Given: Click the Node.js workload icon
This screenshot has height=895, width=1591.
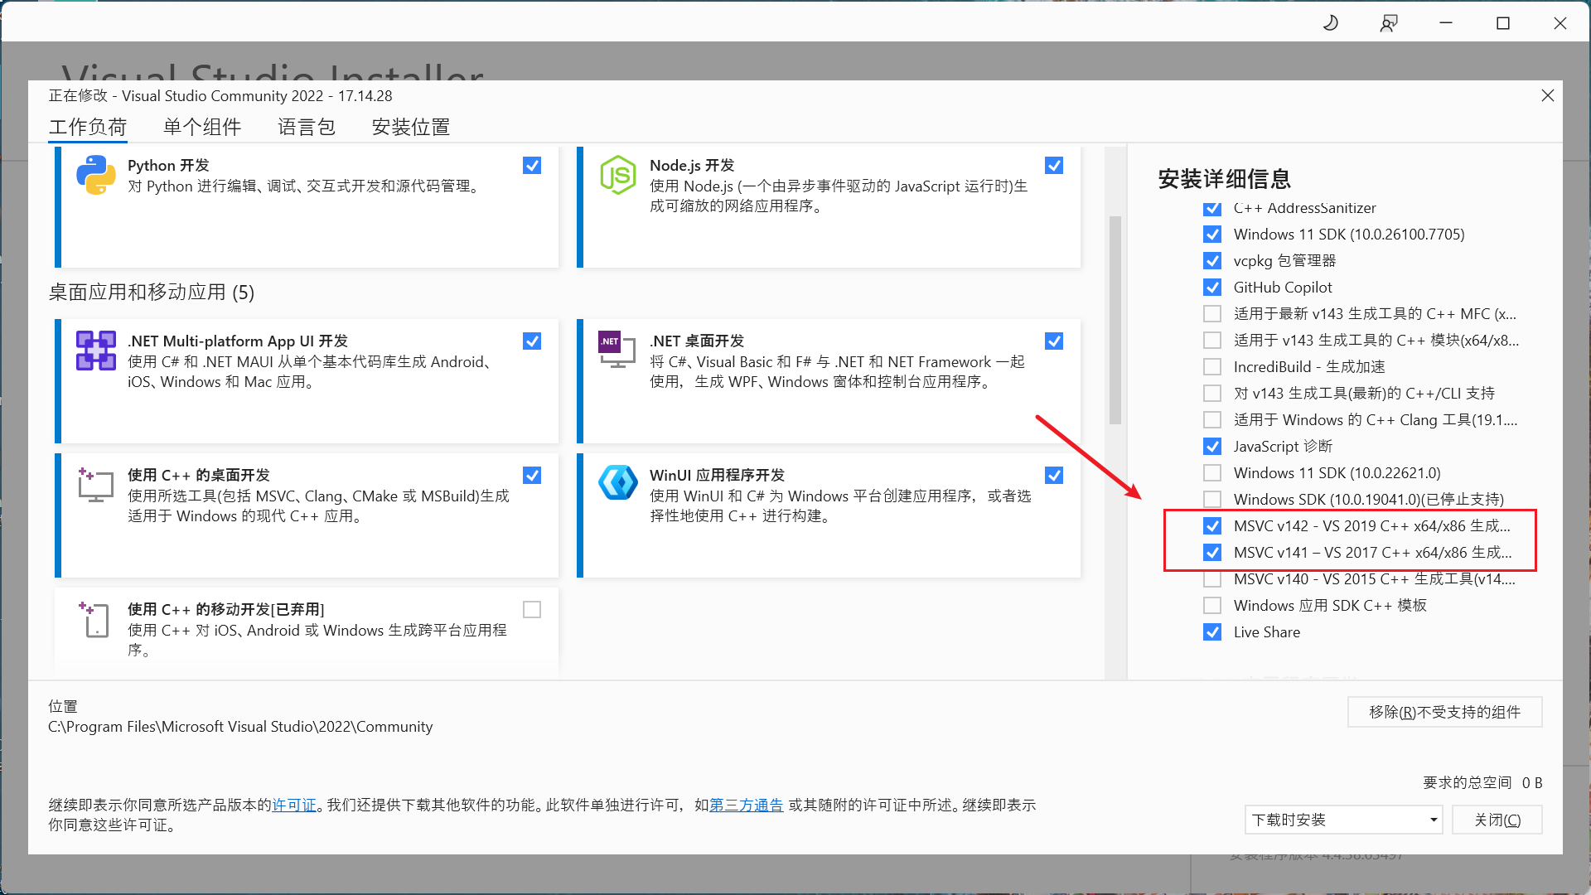Looking at the screenshot, I should click(618, 175).
